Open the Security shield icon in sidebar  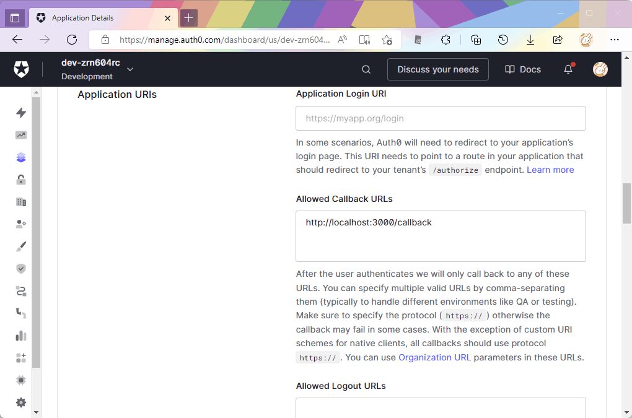tap(21, 269)
